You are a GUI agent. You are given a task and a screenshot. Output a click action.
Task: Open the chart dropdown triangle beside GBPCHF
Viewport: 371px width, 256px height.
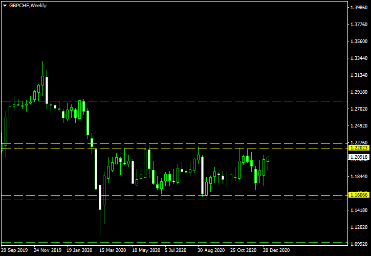pos(5,6)
